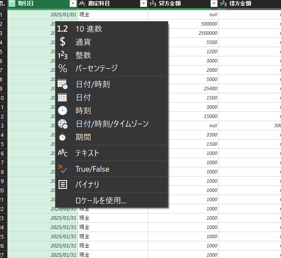Choose 日付 from the type menu
The height and width of the screenshot is (258, 281).
[x=83, y=97]
